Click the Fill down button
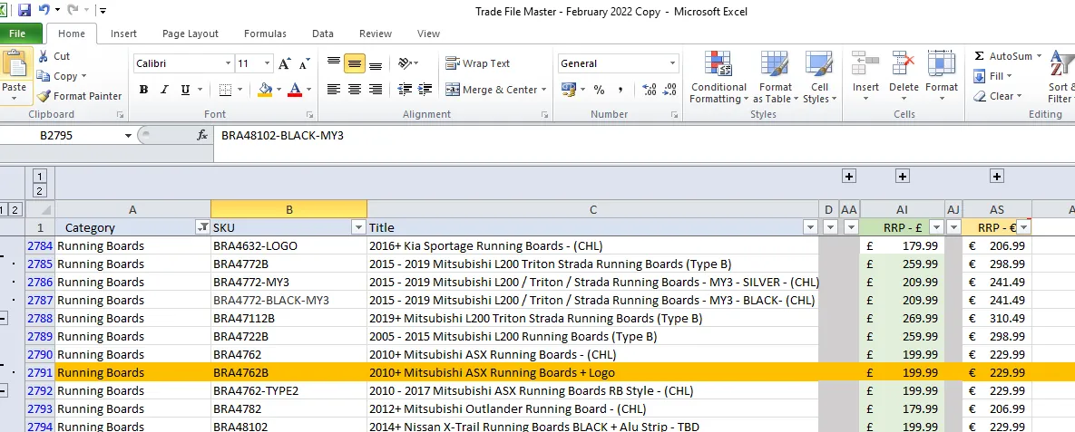 click(x=991, y=76)
